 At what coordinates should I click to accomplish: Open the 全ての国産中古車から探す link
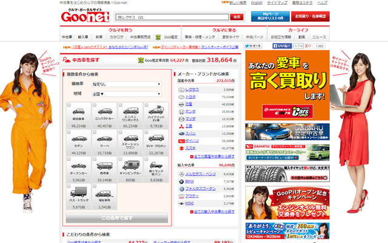(x=214, y=157)
